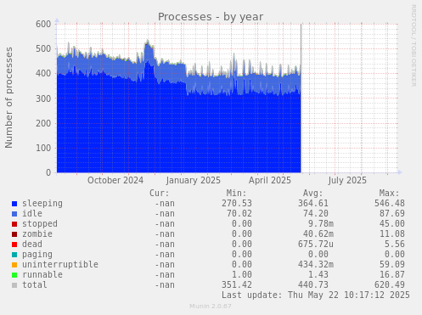Click the sleeping legend color swatch
The height and width of the screenshot is (315, 422).
click(x=14, y=204)
